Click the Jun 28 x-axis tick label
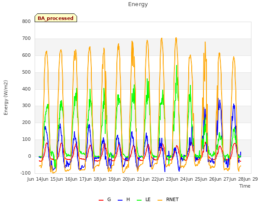277x208 pixels. coord(237,179)
